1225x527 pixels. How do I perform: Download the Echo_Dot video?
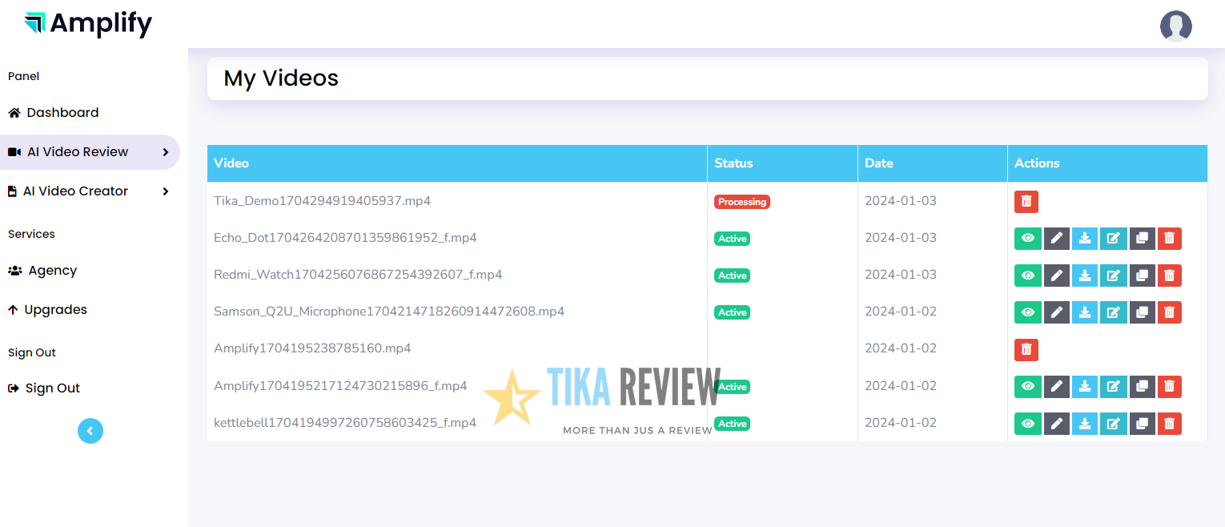1085,238
